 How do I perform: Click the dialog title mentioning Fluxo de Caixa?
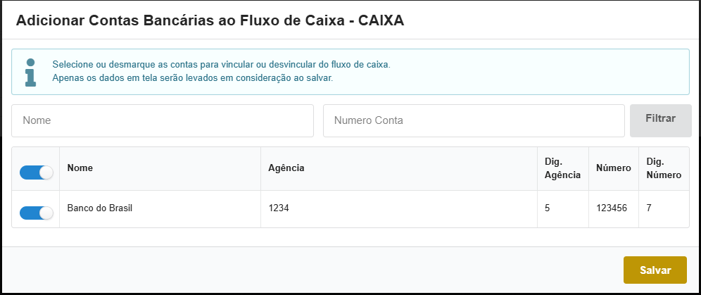click(x=210, y=20)
